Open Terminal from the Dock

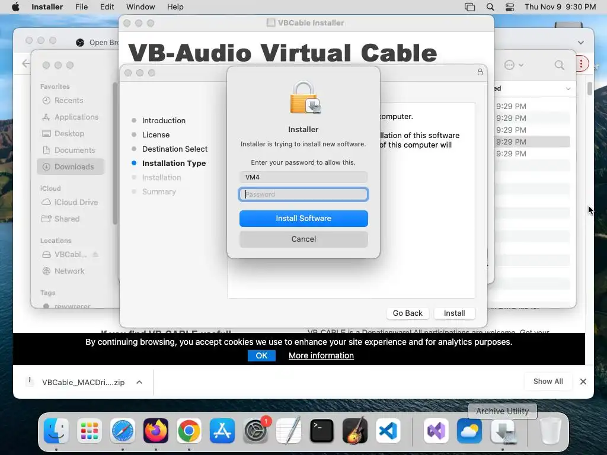pos(322,431)
